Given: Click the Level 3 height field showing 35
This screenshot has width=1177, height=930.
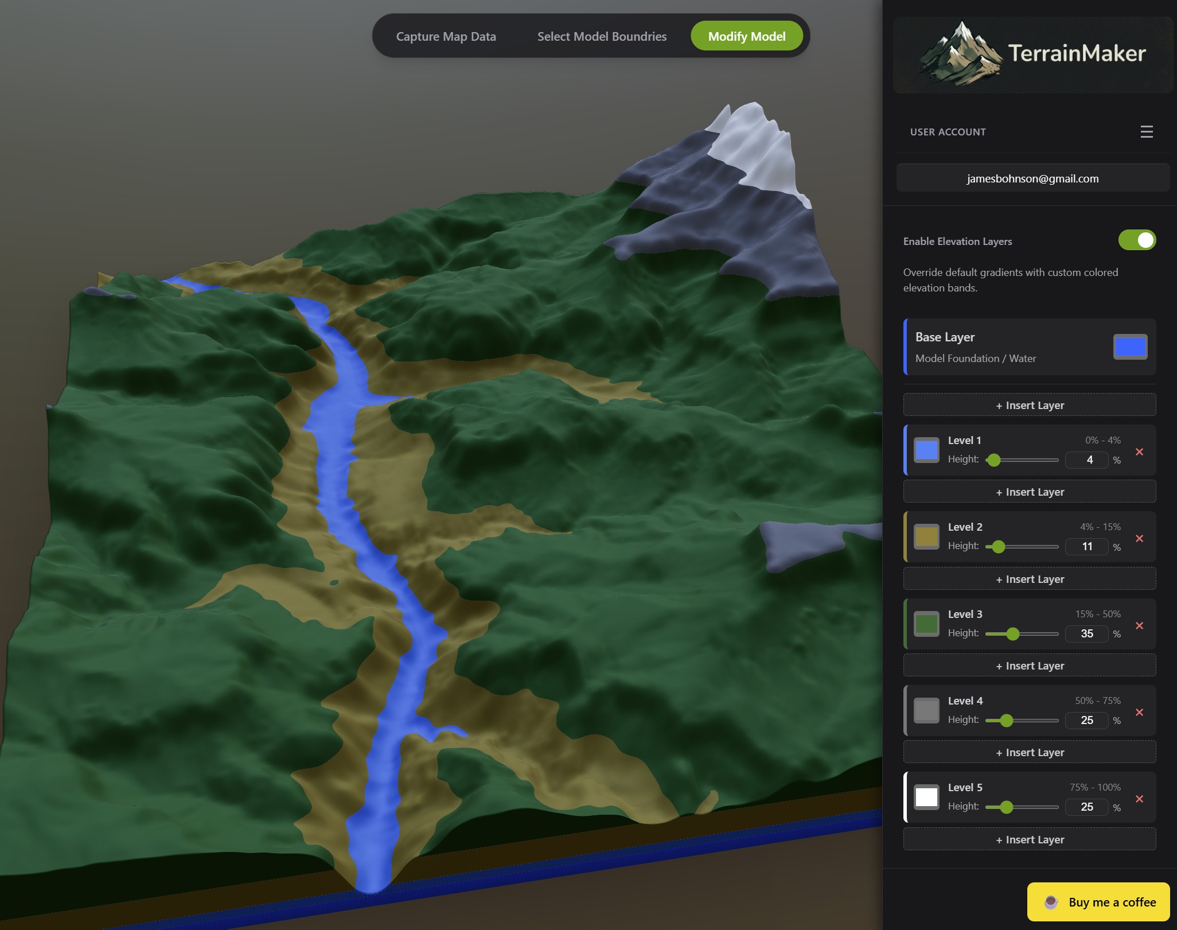Looking at the screenshot, I should [1087, 634].
